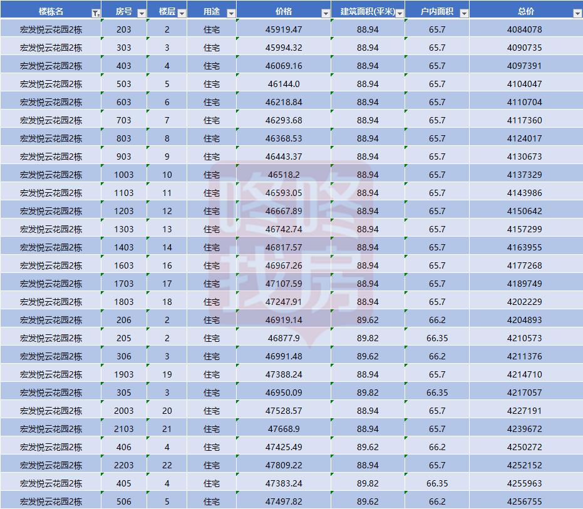Image resolution: width=583 pixels, height=509 pixels.
Task: Select the 价格 header cell text
Action: (283, 11)
